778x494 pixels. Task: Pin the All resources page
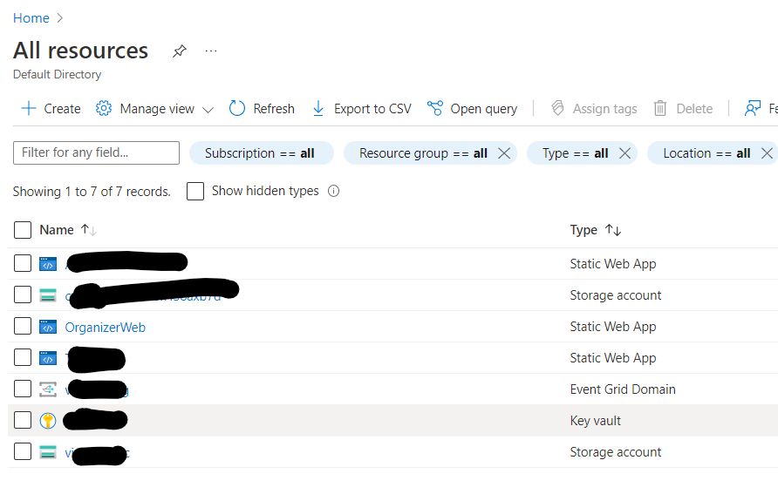tap(179, 51)
